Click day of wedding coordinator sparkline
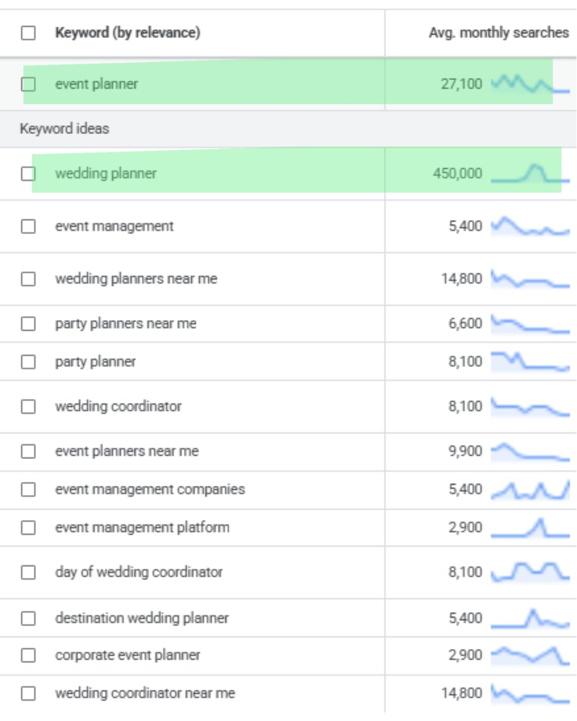 [530, 572]
